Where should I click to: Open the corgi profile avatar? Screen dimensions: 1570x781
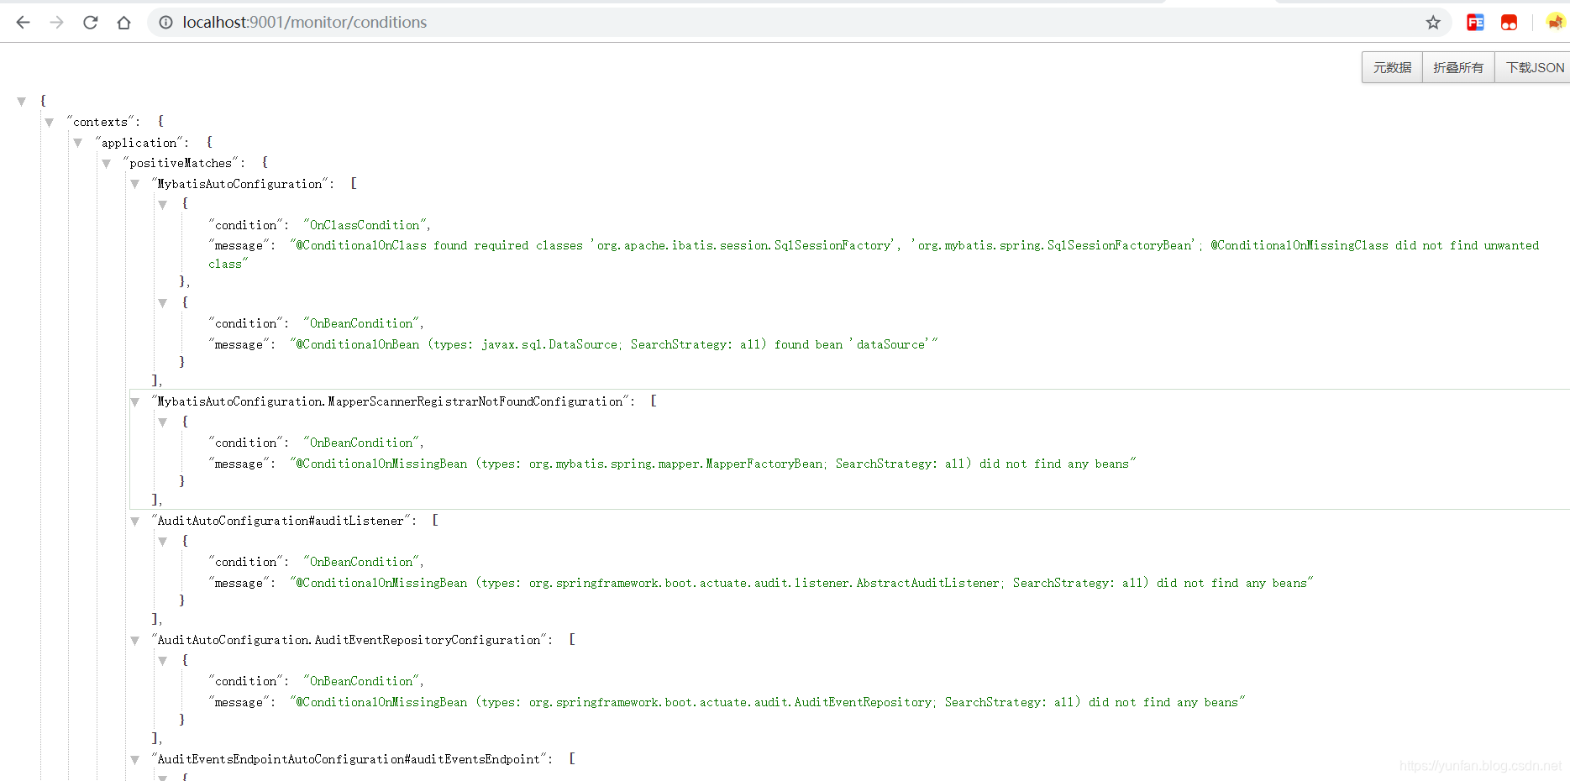click(x=1556, y=23)
